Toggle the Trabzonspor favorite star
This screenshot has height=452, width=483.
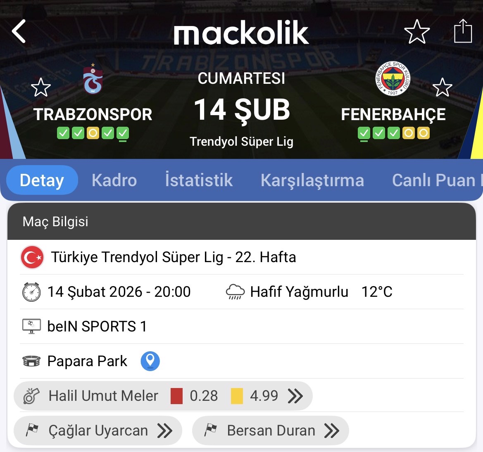(41, 87)
